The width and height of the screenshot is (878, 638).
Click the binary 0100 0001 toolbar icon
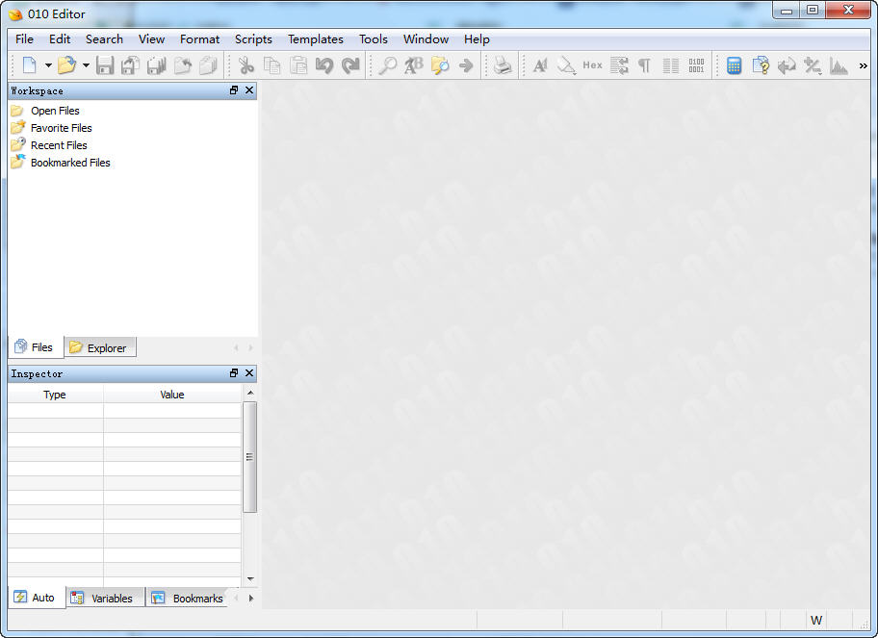point(697,65)
